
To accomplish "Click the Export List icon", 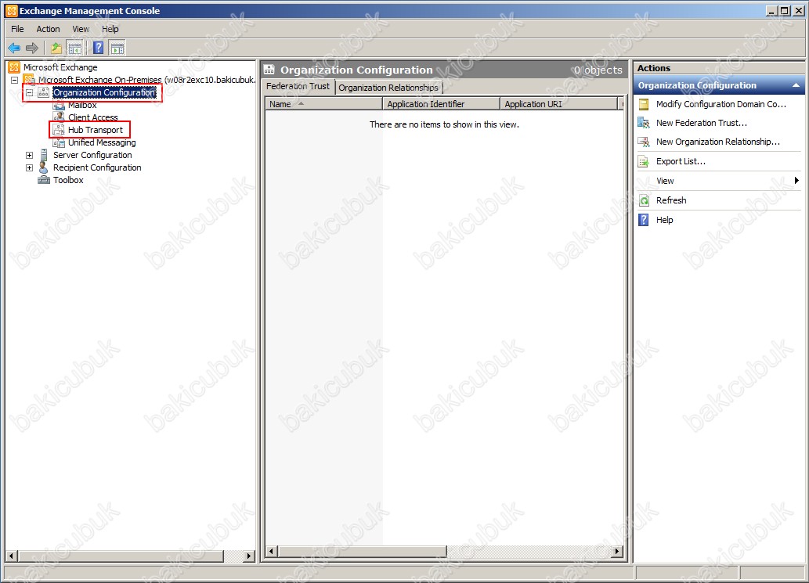I will point(644,161).
